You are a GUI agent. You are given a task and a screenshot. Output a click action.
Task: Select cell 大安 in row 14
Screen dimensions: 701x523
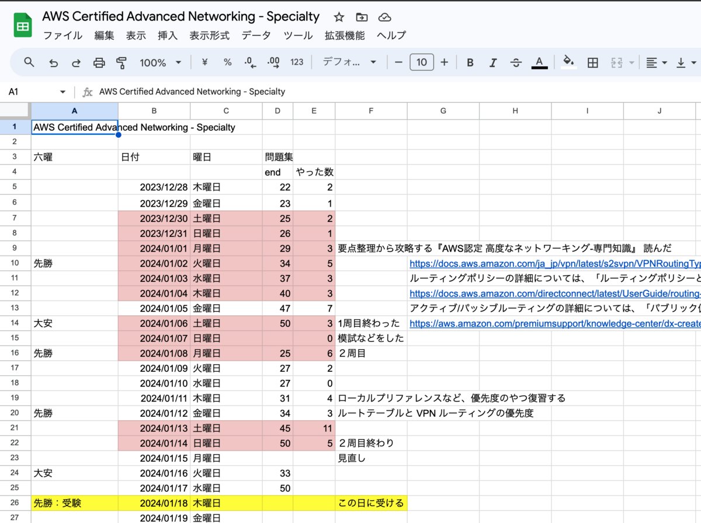pyautogui.click(x=75, y=323)
